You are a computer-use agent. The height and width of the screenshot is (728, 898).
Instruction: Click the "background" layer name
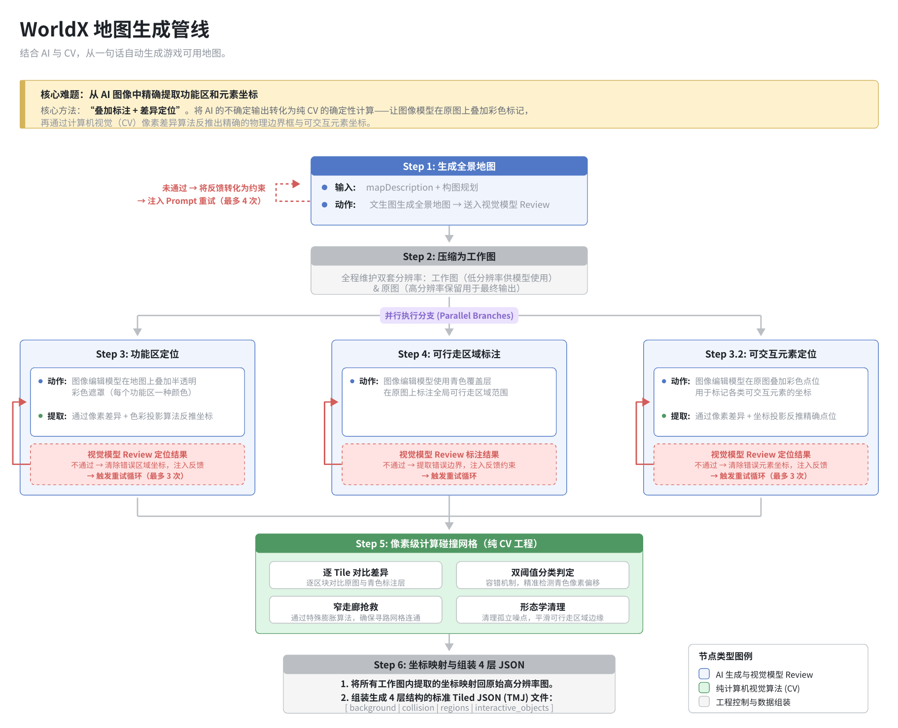point(373,708)
